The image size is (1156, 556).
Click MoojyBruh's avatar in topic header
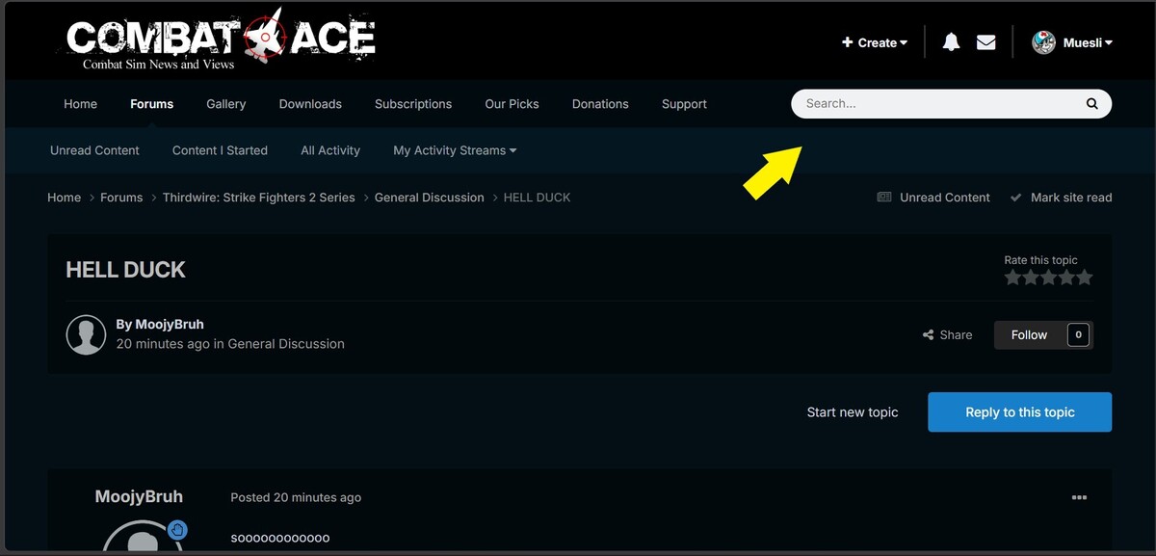coord(86,334)
